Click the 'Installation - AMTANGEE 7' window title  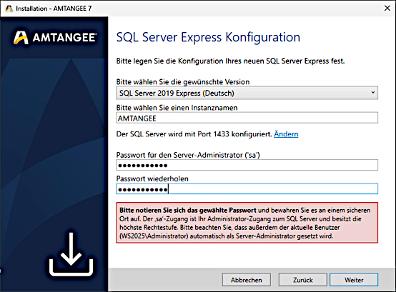(x=54, y=9)
